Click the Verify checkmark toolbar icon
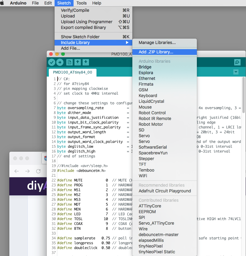 point(52,62)
